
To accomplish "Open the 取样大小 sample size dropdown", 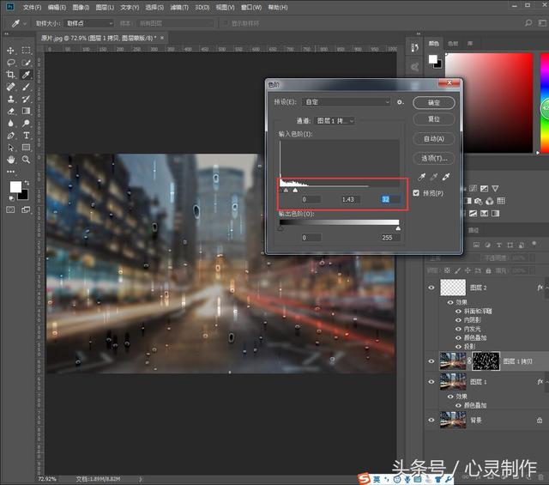I will (87, 23).
